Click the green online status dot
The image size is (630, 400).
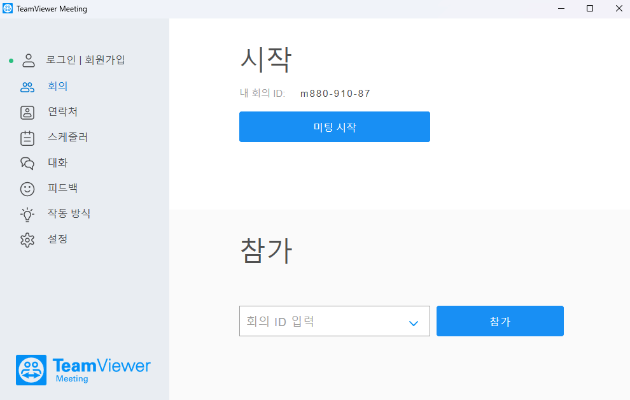[10, 59]
